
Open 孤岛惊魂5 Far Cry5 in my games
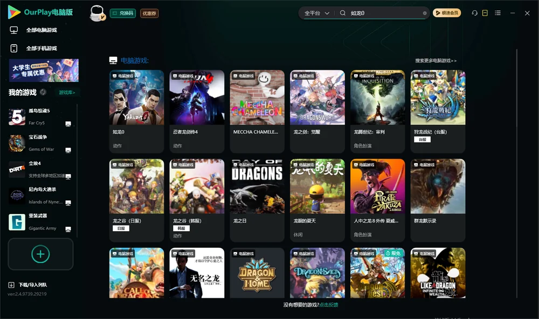[40, 117]
